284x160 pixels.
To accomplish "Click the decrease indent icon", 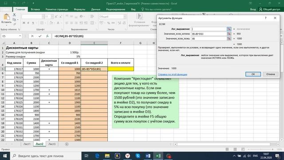I will [x=81, y=23].
